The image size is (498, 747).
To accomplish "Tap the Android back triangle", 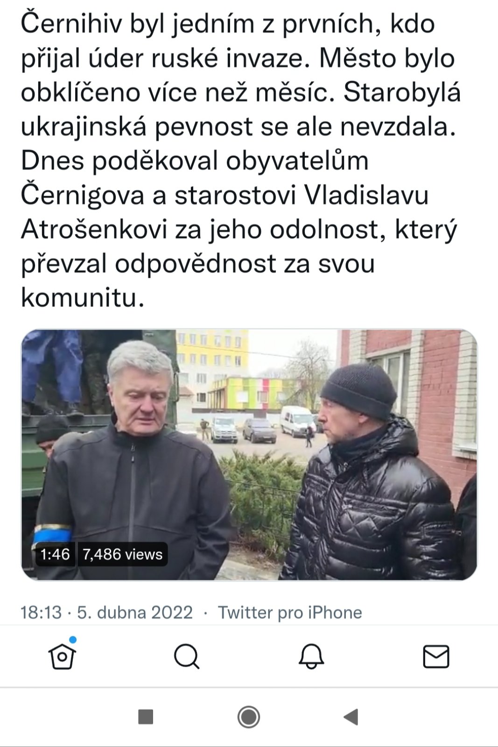I will pos(351,717).
